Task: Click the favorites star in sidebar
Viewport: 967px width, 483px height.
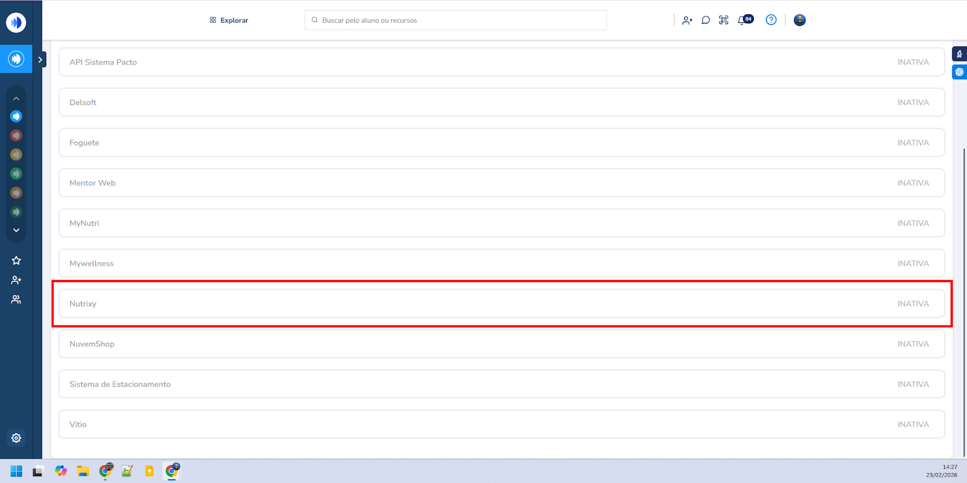Action: [x=16, y=261]
